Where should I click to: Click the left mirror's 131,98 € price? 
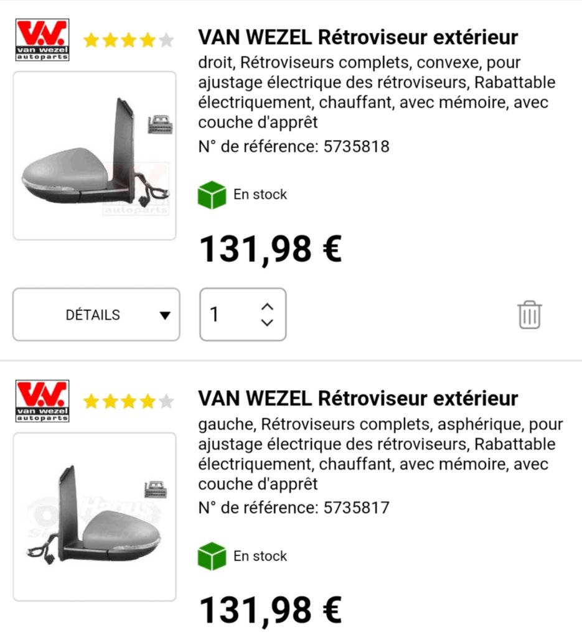pyautogui.click(x=270, y=610)
